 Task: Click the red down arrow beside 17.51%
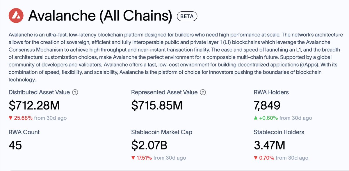pos(133,158)
